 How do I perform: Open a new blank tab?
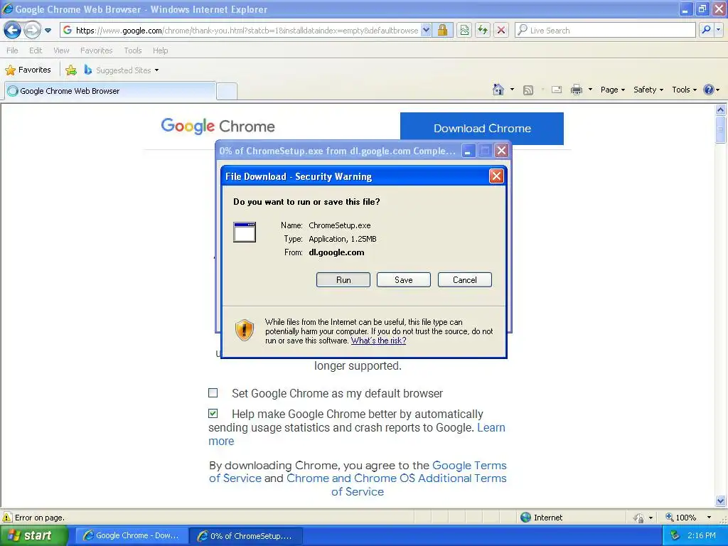(x=227, y=91)
